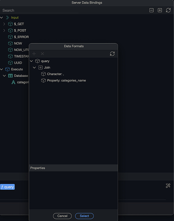174x221 pixels.
Task: Refresh the Data Formats panel
Action: pos(112,54)
